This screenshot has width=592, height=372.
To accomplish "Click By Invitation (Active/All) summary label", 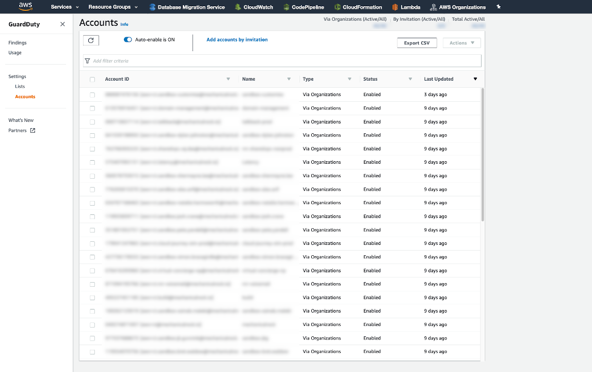I will [x=419, y=19].
